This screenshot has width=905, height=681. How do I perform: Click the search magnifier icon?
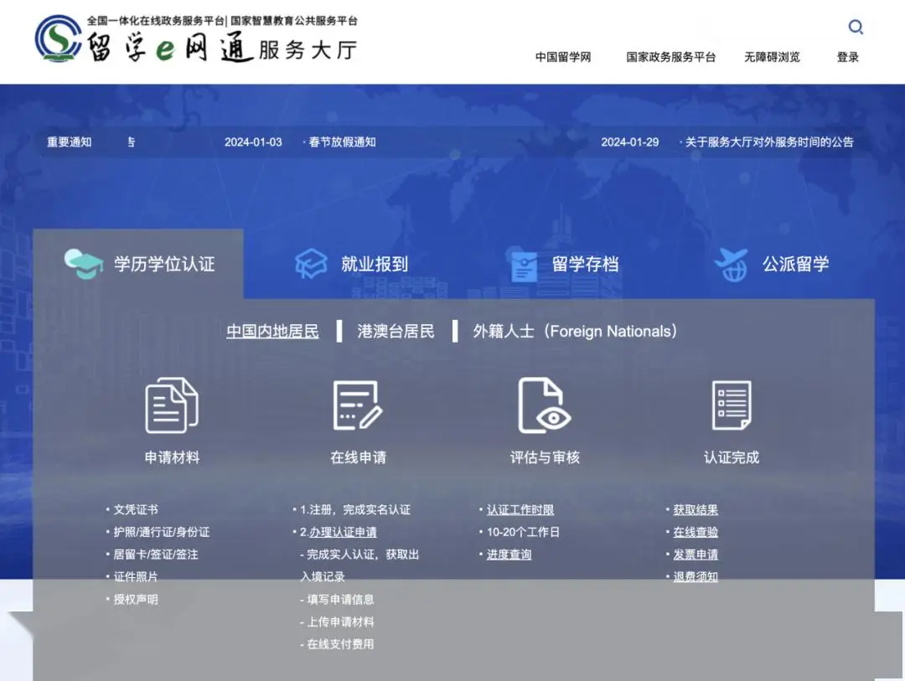click(x=856, y=28)
